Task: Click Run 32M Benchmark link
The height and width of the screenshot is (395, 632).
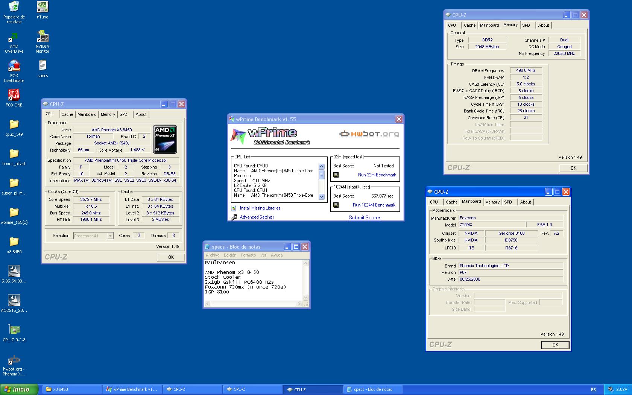Action: 377,175
